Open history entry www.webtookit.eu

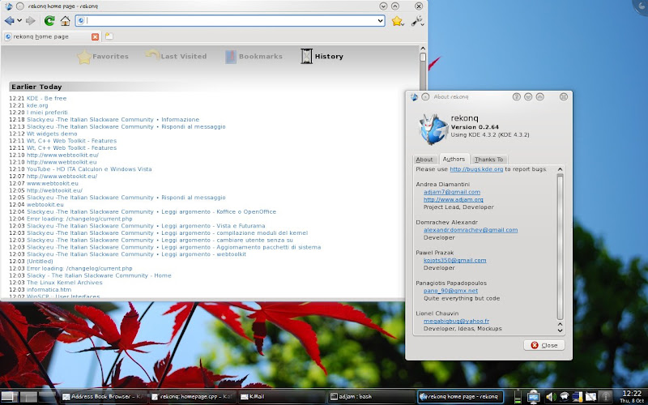click(53, 184)
